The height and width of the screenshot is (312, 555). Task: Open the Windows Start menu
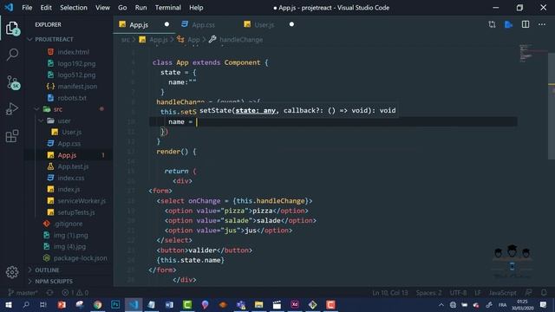click(x=9, y=304)
